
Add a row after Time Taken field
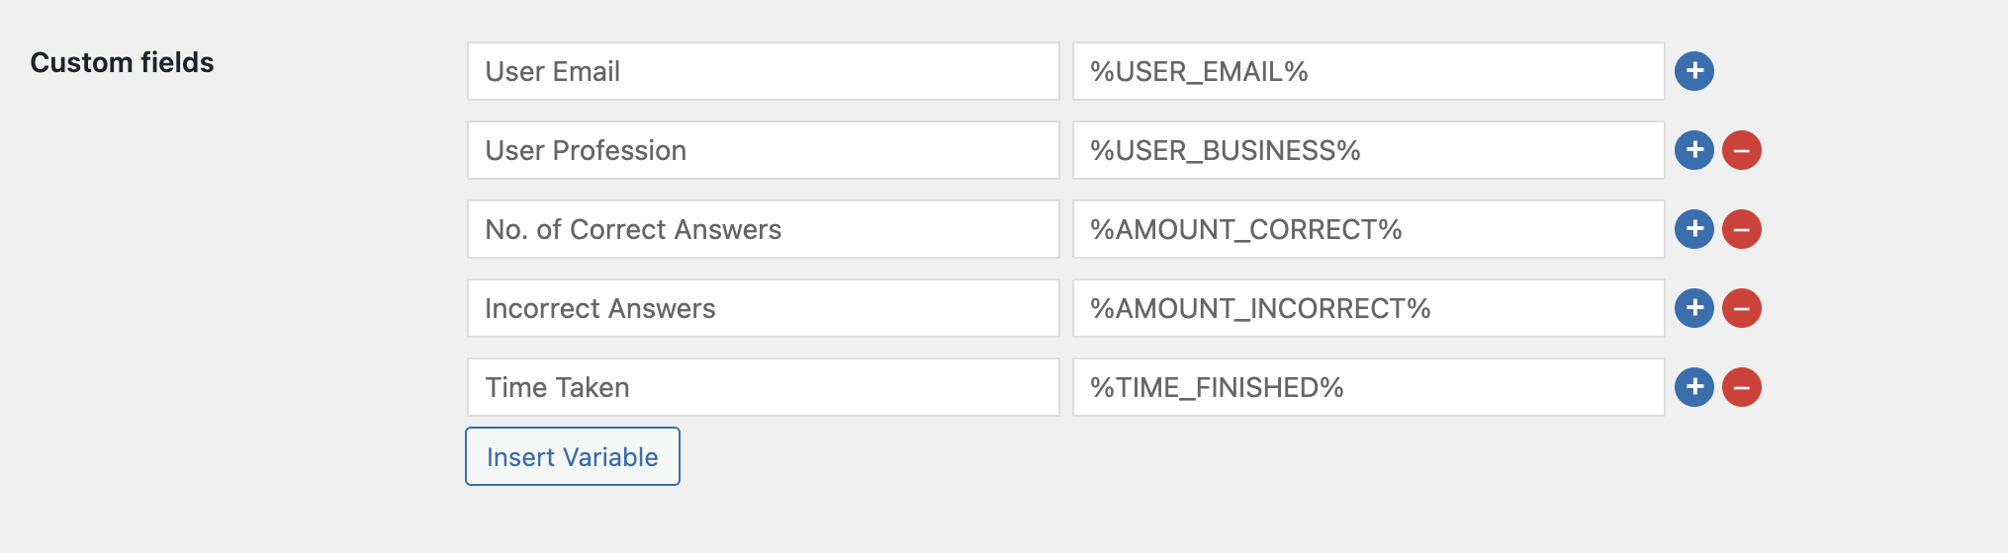pyautogui.click(x=1693, y=387)
